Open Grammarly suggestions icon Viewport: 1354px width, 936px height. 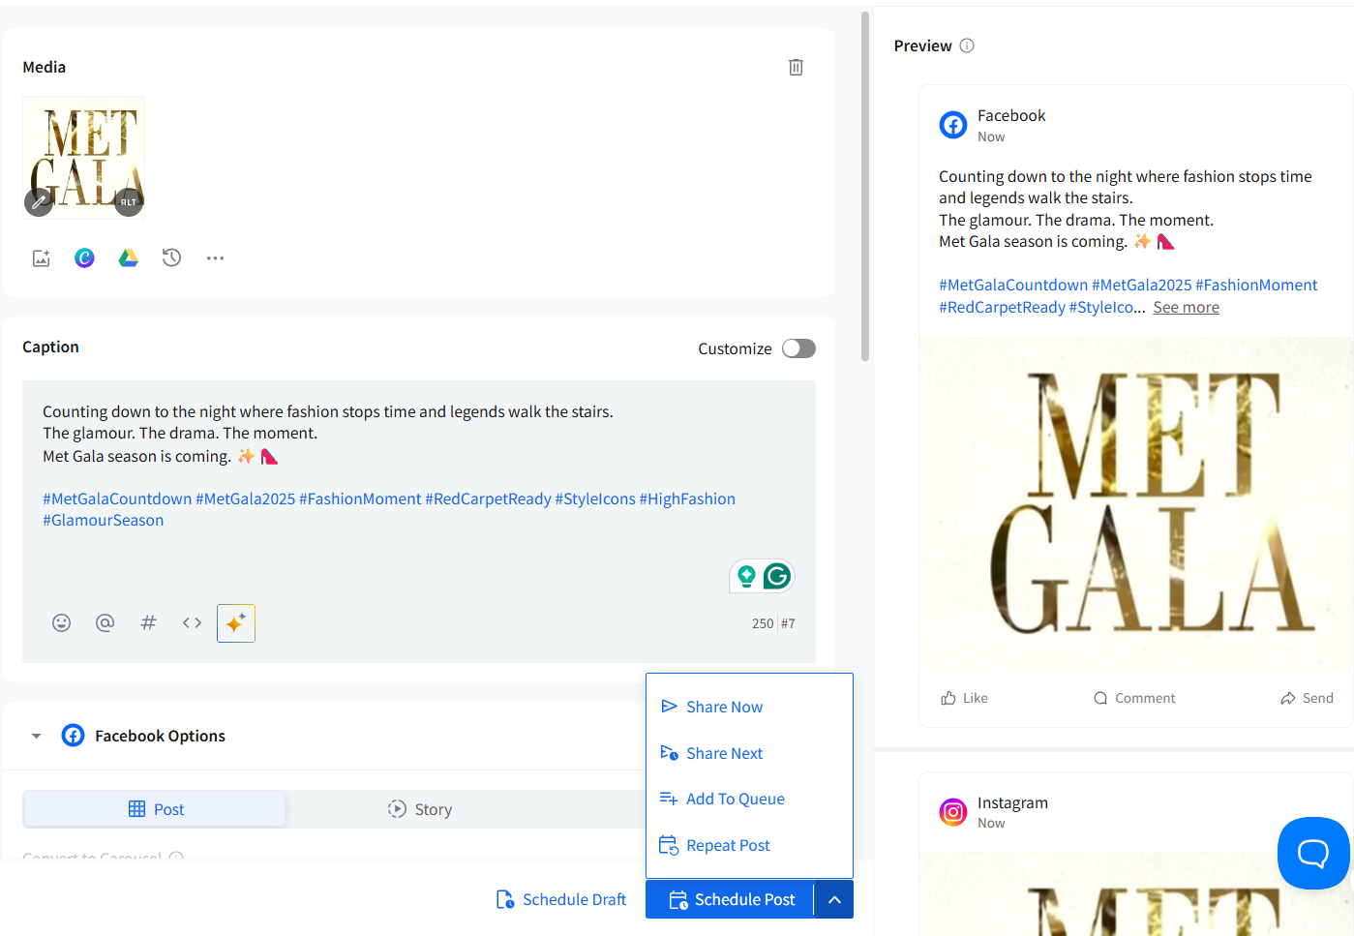click(777, 576)
